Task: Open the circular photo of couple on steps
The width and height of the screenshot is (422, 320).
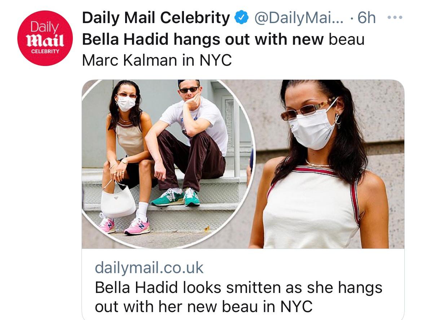Action: [x=168, y=164]
